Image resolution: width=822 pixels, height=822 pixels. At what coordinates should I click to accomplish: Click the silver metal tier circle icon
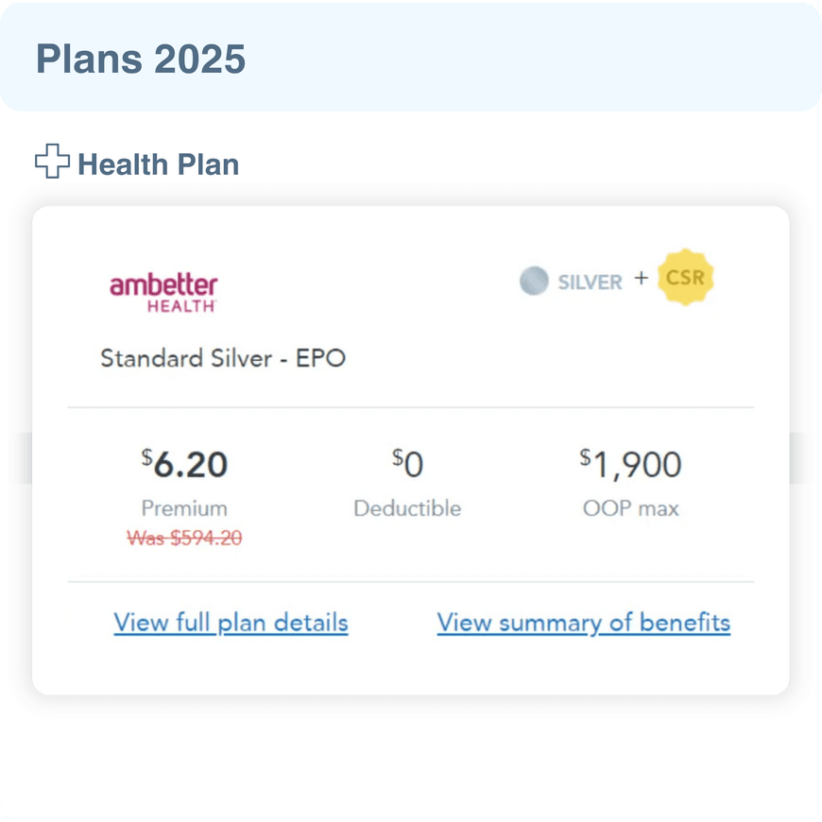pos(534,281)
